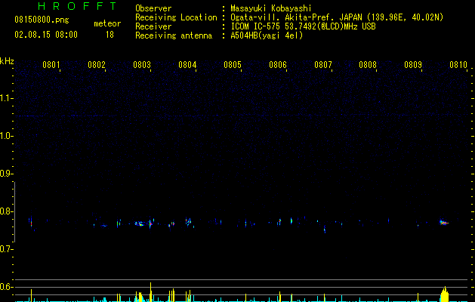Click the 0801 time marker
This screenshot has width=475, height=302.
(x=51, y=65)
